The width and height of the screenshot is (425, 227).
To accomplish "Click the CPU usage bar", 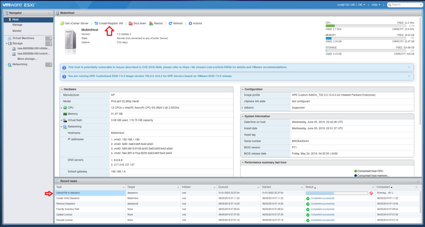I will tap(366, 26).
